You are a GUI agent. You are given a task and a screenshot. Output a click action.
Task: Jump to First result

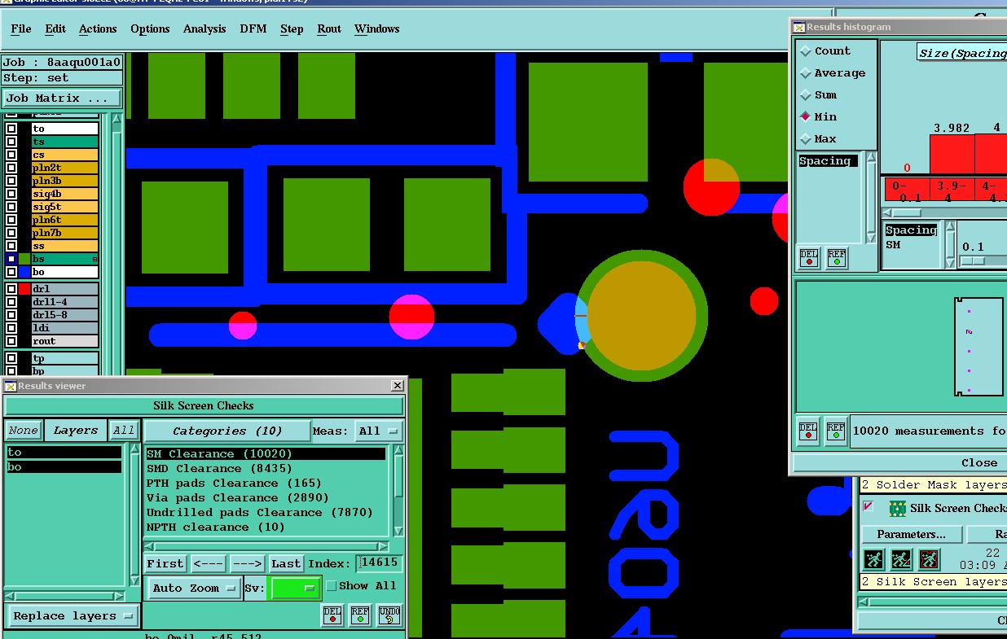coord(165,563)
